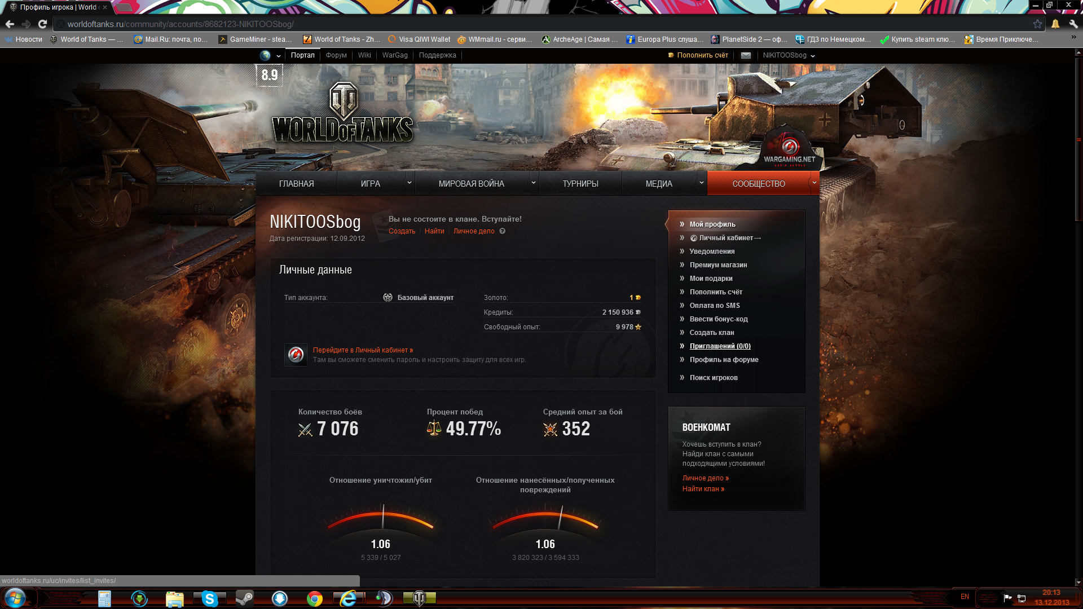Click Пополнить счёт top bar link
This screenshot has width=1083, height=609.
tap(702, 55)
